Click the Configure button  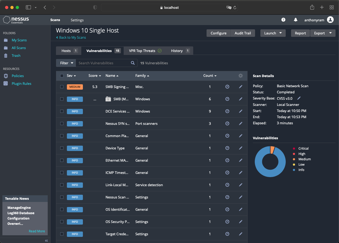(x=218, y=33)
